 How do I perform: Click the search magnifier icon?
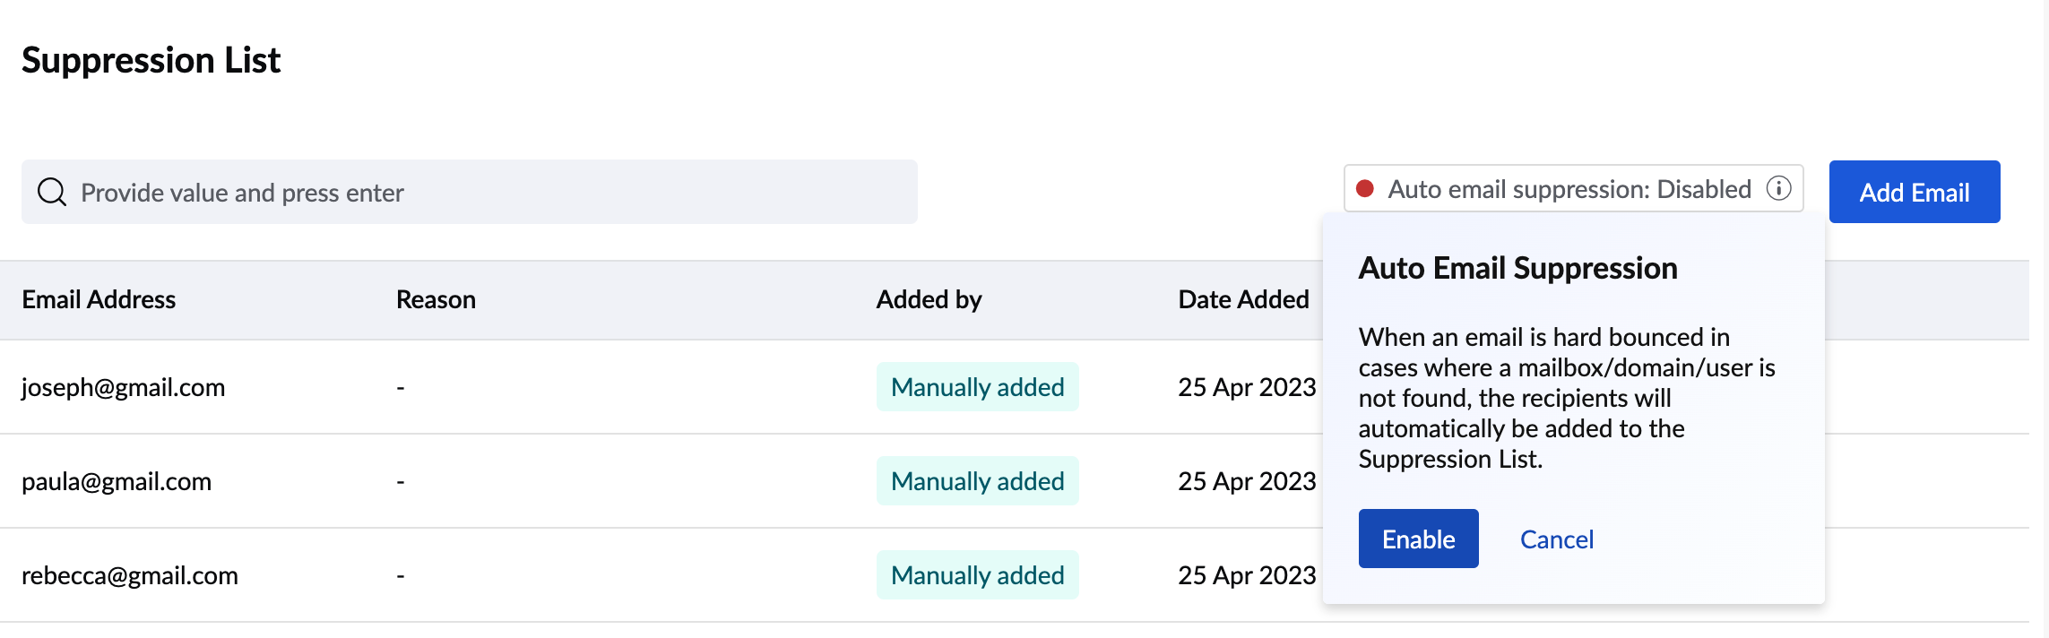(x=52, y=192)
